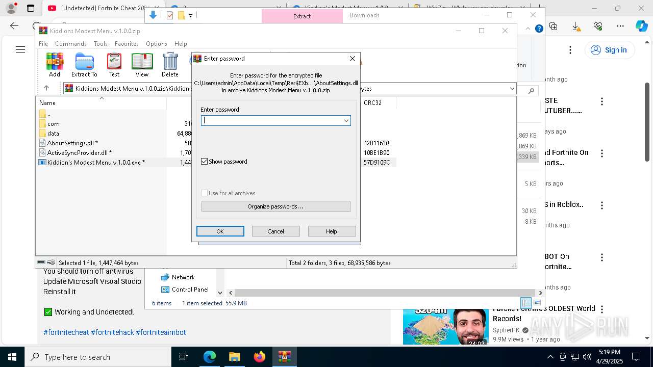The image size is (653, 367).
Task: Confirm password with OK button
Action: click(x=220, y=231)
